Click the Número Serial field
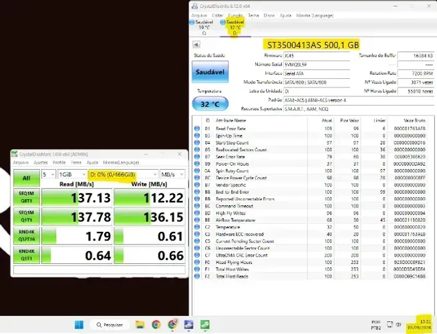The width and height of the screenshot is (437, 334). [317, 65]
